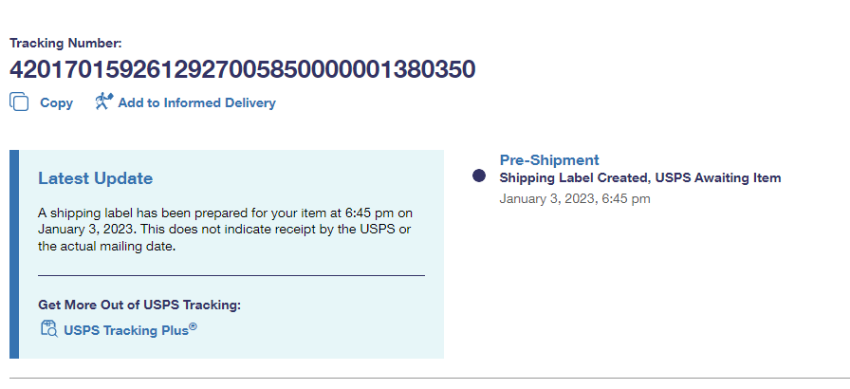Select the Pre-Shipment status heading
The width and height of the screenshot is (850, 389).
pos(548,160)
